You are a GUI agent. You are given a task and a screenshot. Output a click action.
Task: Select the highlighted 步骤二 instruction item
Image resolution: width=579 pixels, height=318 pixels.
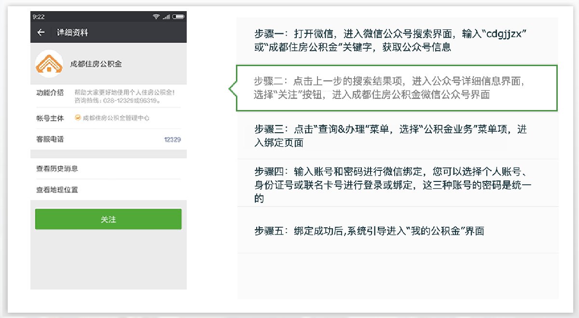pos(397,88)
